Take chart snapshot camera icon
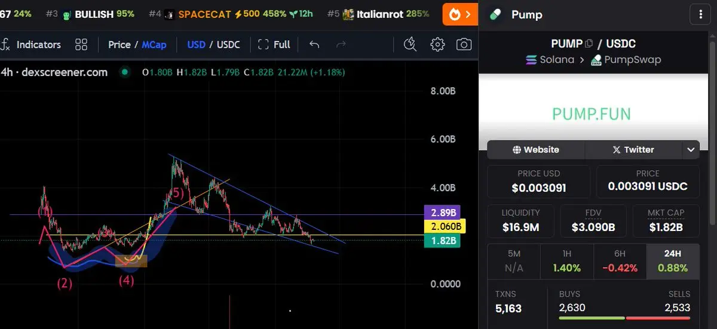The height and width of the screenshot is (329, 717). pos(464,45)
